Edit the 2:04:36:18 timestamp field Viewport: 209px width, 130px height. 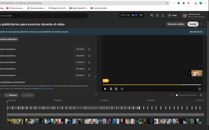click(80, 76)
